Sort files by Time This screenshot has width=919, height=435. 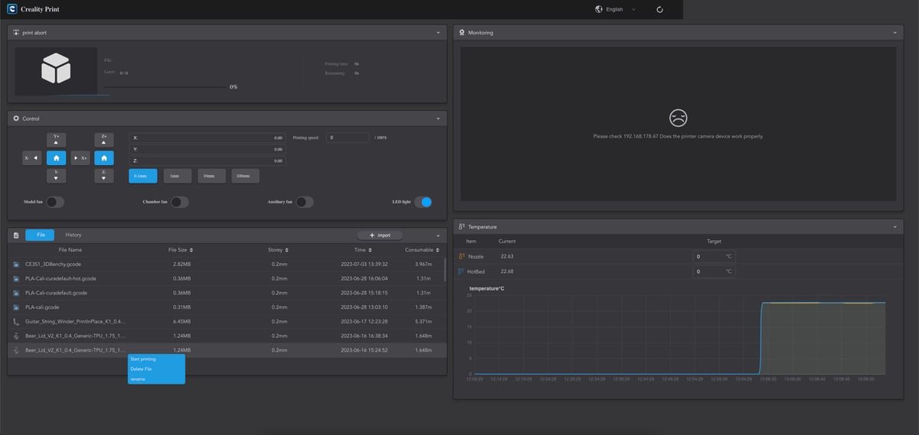click(x=370, y=250)
